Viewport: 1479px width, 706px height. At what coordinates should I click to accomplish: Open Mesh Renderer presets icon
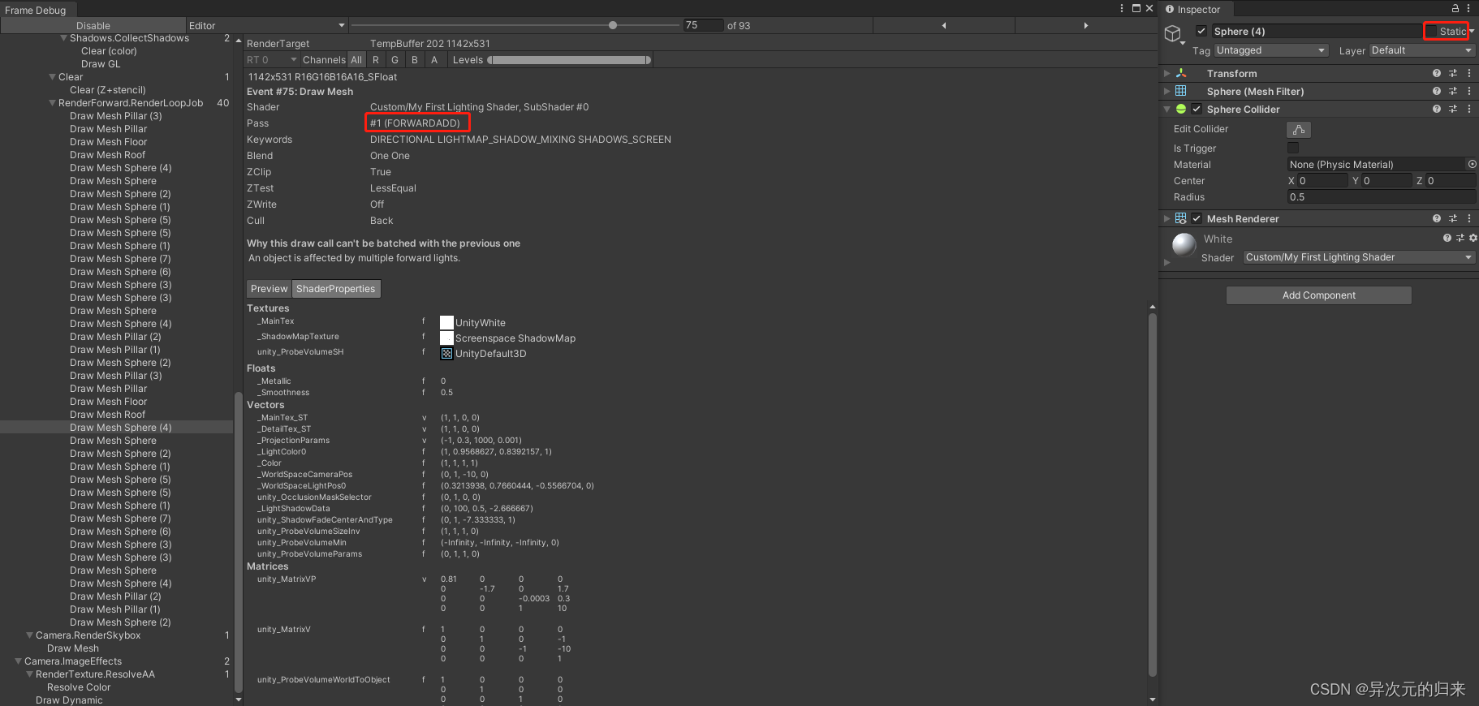pyautogui.click(x=1453, y=218)
